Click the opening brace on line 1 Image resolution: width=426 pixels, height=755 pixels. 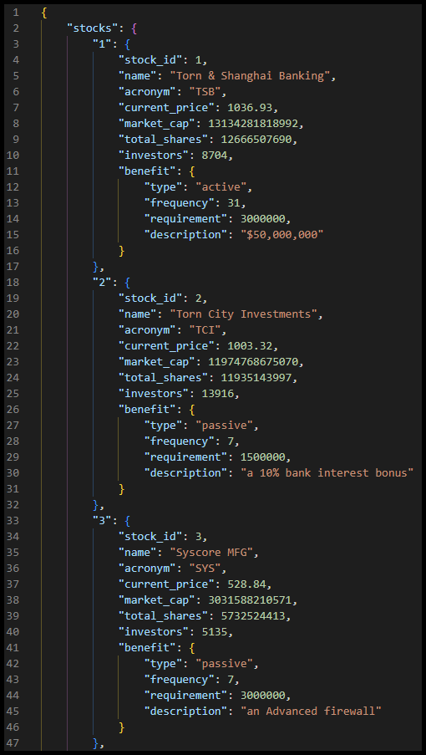tap(44, 12)
